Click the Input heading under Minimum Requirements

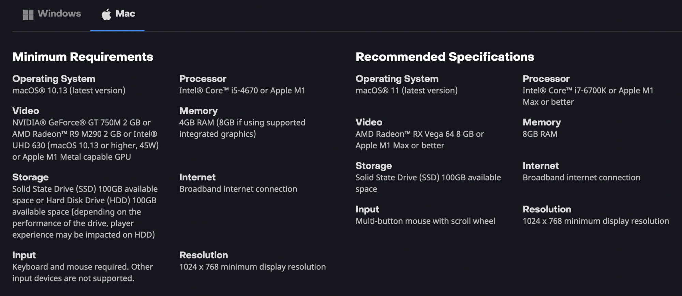24,255
